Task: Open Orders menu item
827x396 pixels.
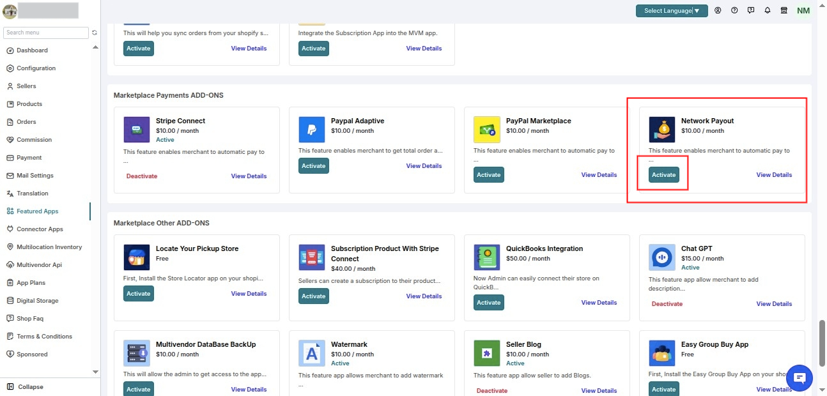Action: [x=21, y=122]
